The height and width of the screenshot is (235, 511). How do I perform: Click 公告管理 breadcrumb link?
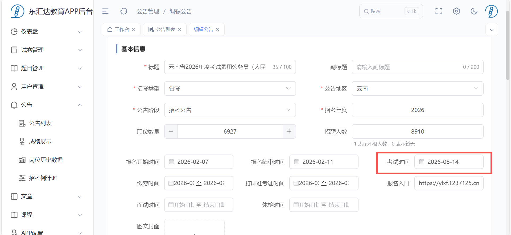(x=148, y=11)
